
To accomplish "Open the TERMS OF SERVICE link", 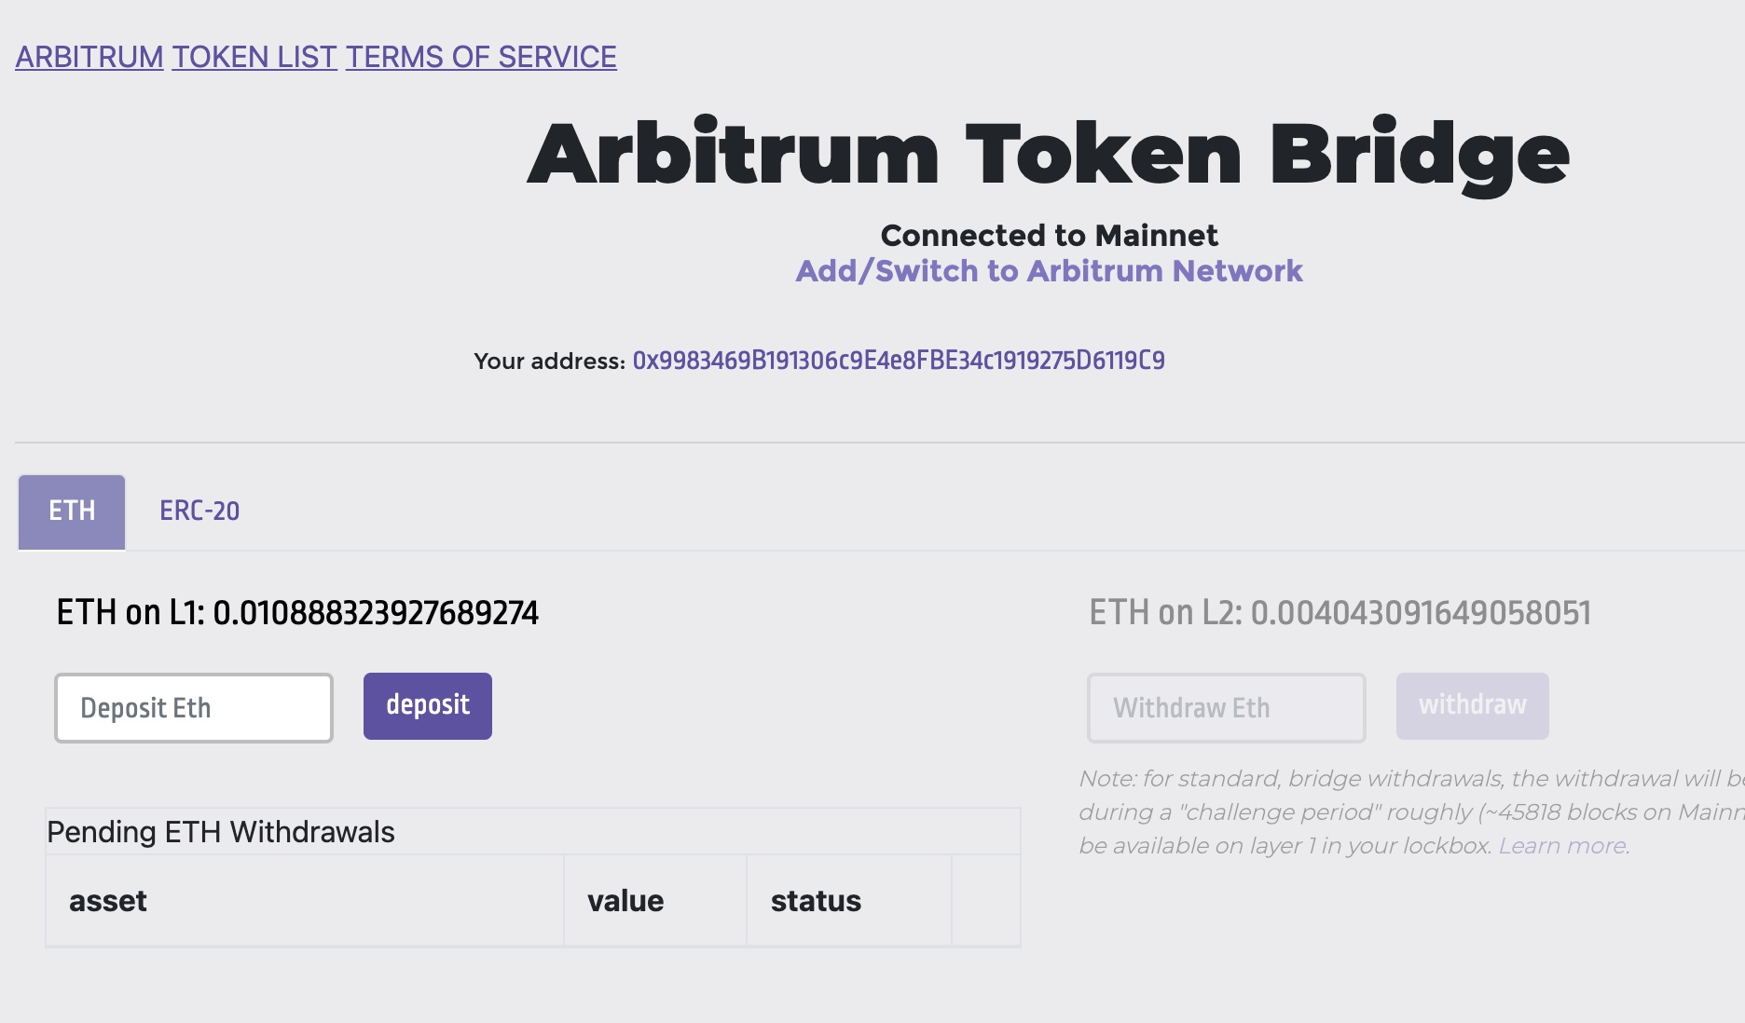I will click(481, 57).
